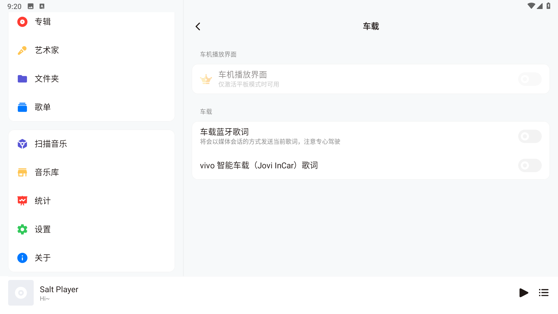Viewport: 558px width, 314px height.
Task: Go back using the back arrow
Action: tap(198, 26)
